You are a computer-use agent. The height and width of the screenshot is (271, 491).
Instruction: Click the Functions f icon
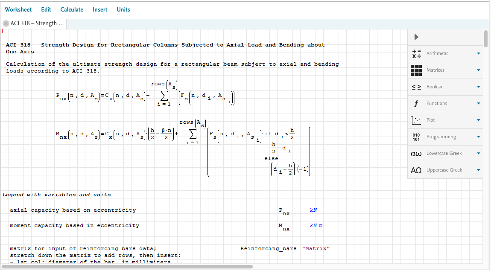[416, 104]
